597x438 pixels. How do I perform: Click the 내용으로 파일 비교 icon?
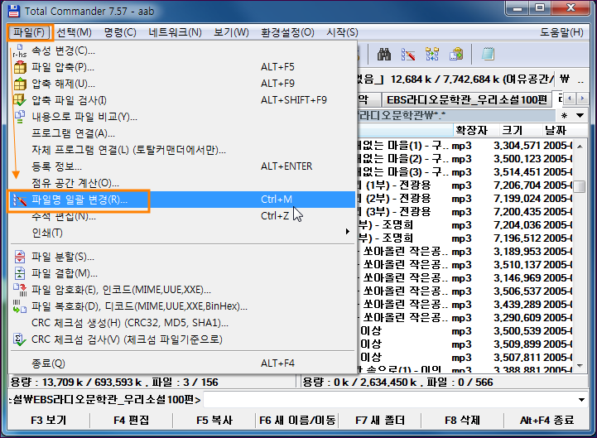[x=20, y=117]
